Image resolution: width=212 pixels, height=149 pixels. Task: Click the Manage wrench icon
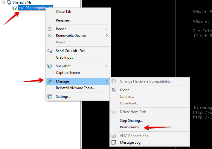50,81
